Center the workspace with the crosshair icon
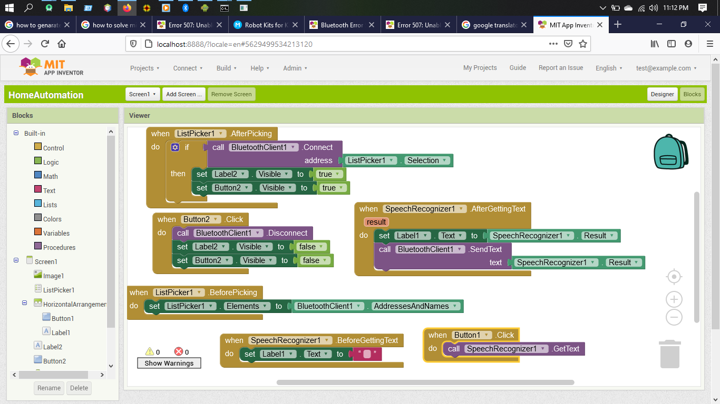Image resolution: width=720 pixels, height=404 pixels. coord(674,277)
